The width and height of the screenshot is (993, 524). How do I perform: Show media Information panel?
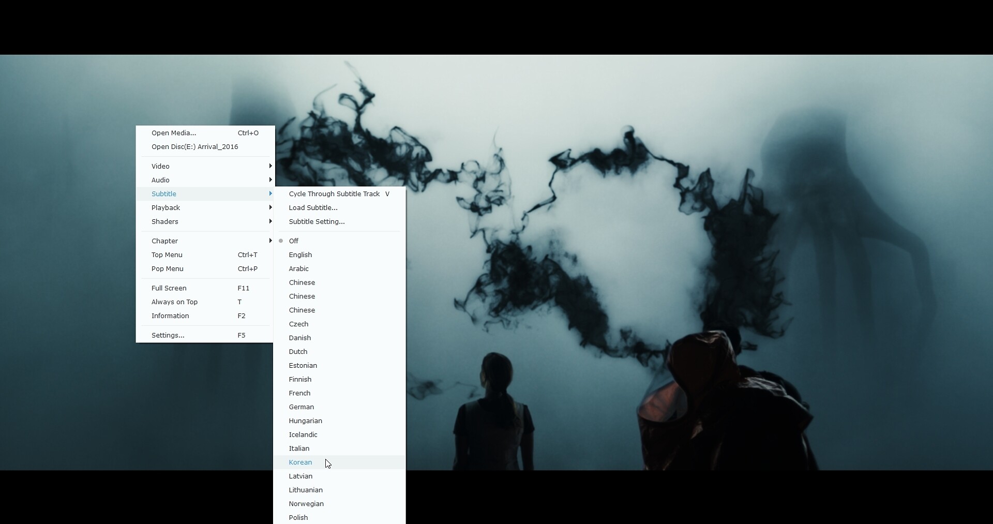coord(170,316)
